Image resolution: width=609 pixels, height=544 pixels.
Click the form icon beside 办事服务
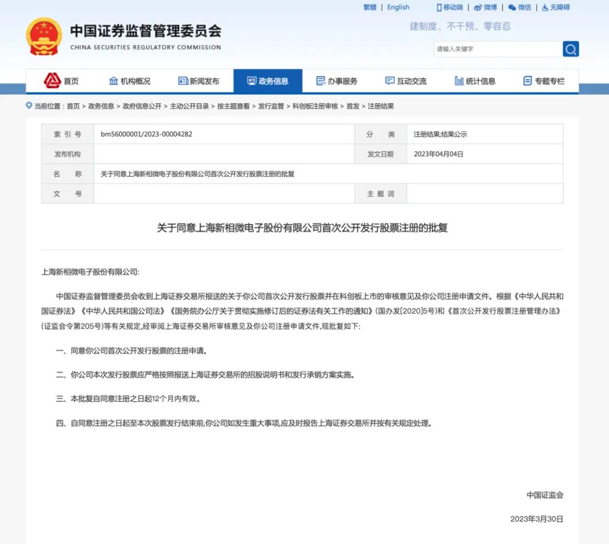pyautogui.click(x=321, y=81)
